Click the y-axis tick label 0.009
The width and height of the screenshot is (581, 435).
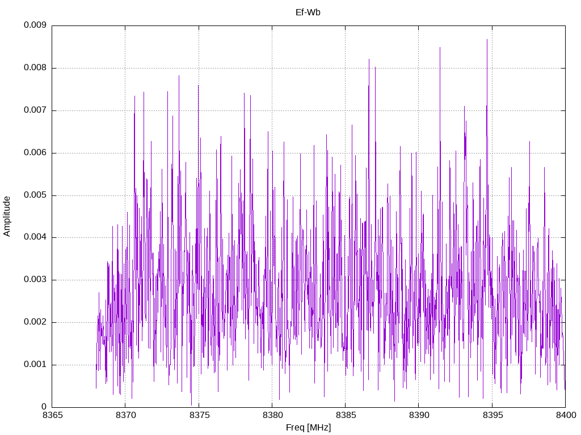point(35,25)
